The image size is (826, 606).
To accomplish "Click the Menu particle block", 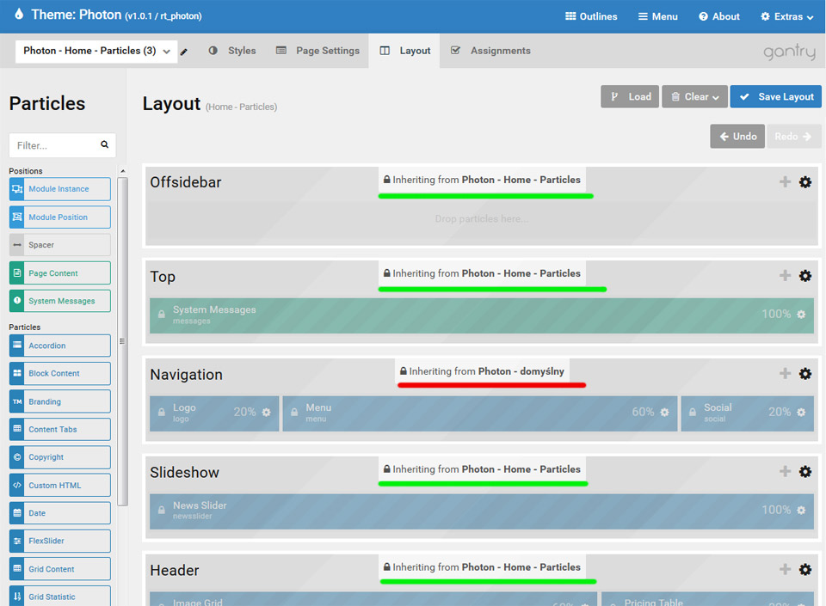I will [480, 413].
